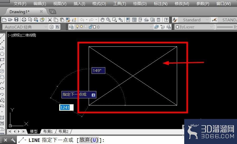Toggle layer 0 freeze sun icon

point(82,27)
